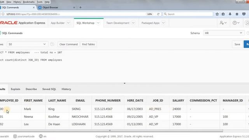Expand the App Builder dropdown arrow

[x=68, y=23]
